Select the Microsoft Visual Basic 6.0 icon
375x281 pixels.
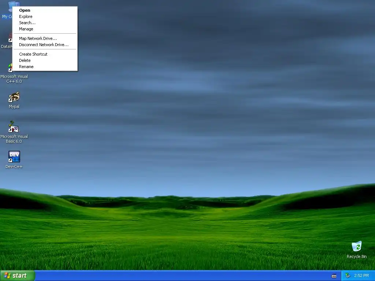tap(14, 127)
